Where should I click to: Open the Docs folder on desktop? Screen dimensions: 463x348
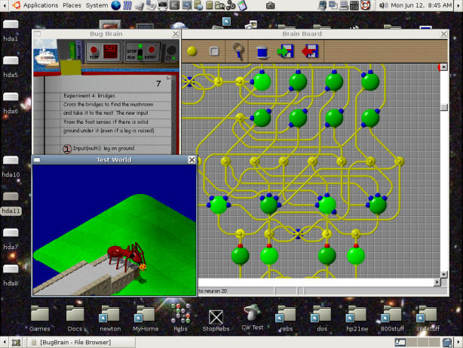pos(75,318)
